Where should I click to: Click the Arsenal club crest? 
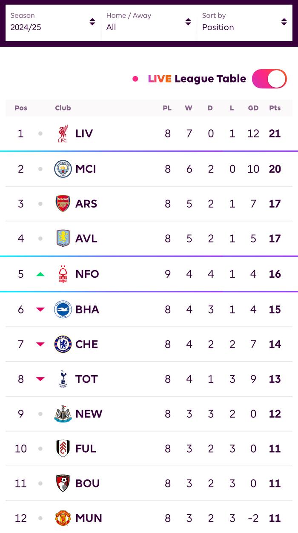63,204
